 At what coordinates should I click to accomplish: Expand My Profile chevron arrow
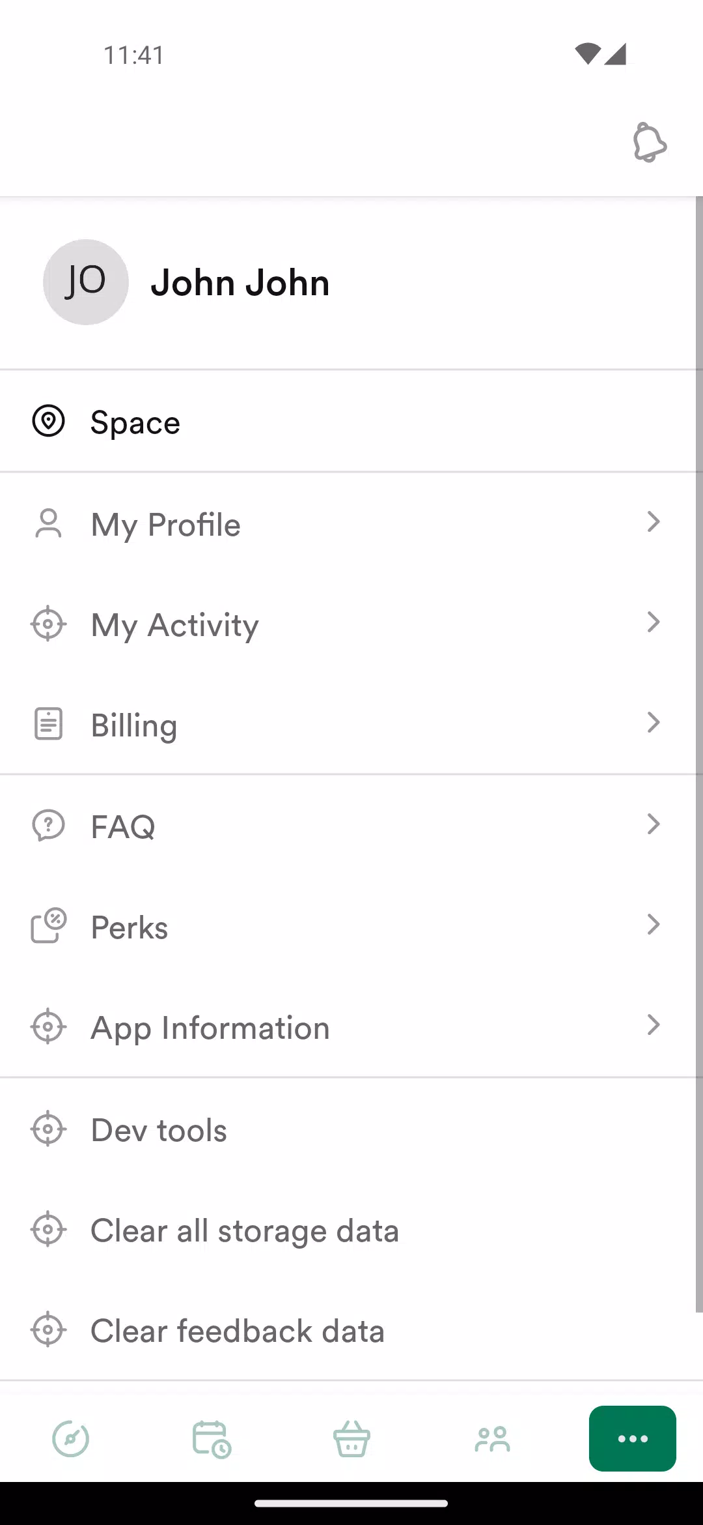[x=654, y=522]
